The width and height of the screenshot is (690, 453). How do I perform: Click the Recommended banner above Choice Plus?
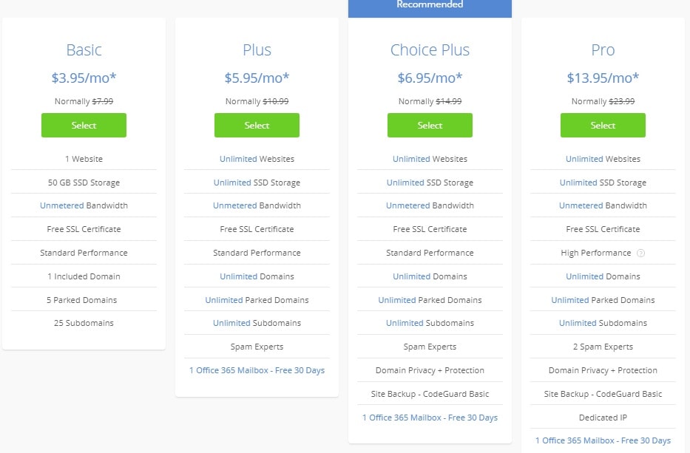(430, 6)
